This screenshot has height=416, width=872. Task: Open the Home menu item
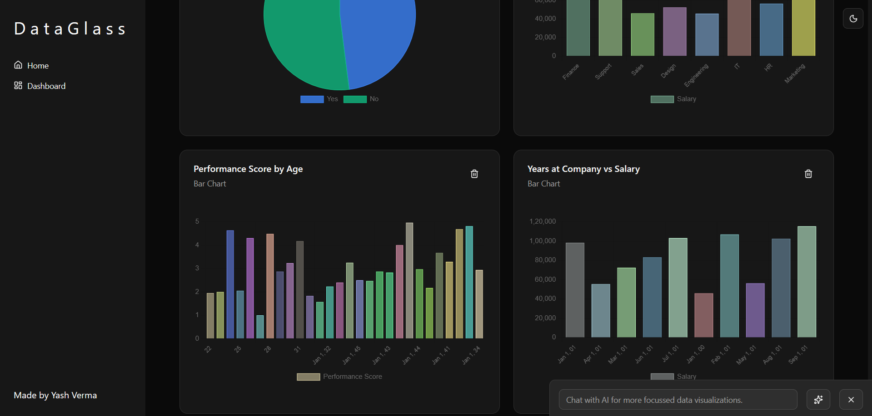(38, 66)
